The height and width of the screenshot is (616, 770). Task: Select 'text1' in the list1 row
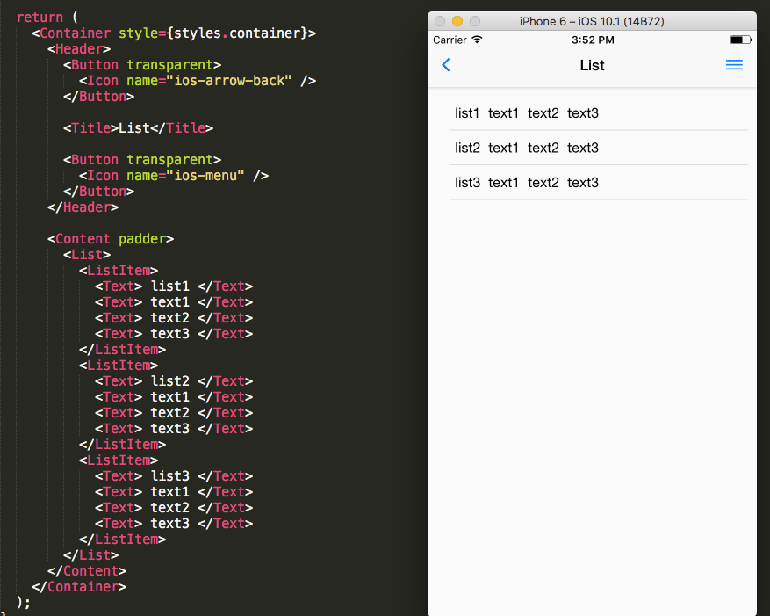(503, 113)
